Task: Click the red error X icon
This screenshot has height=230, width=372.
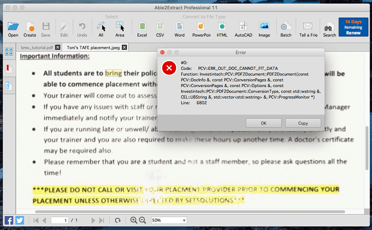Action: [169, 68]
